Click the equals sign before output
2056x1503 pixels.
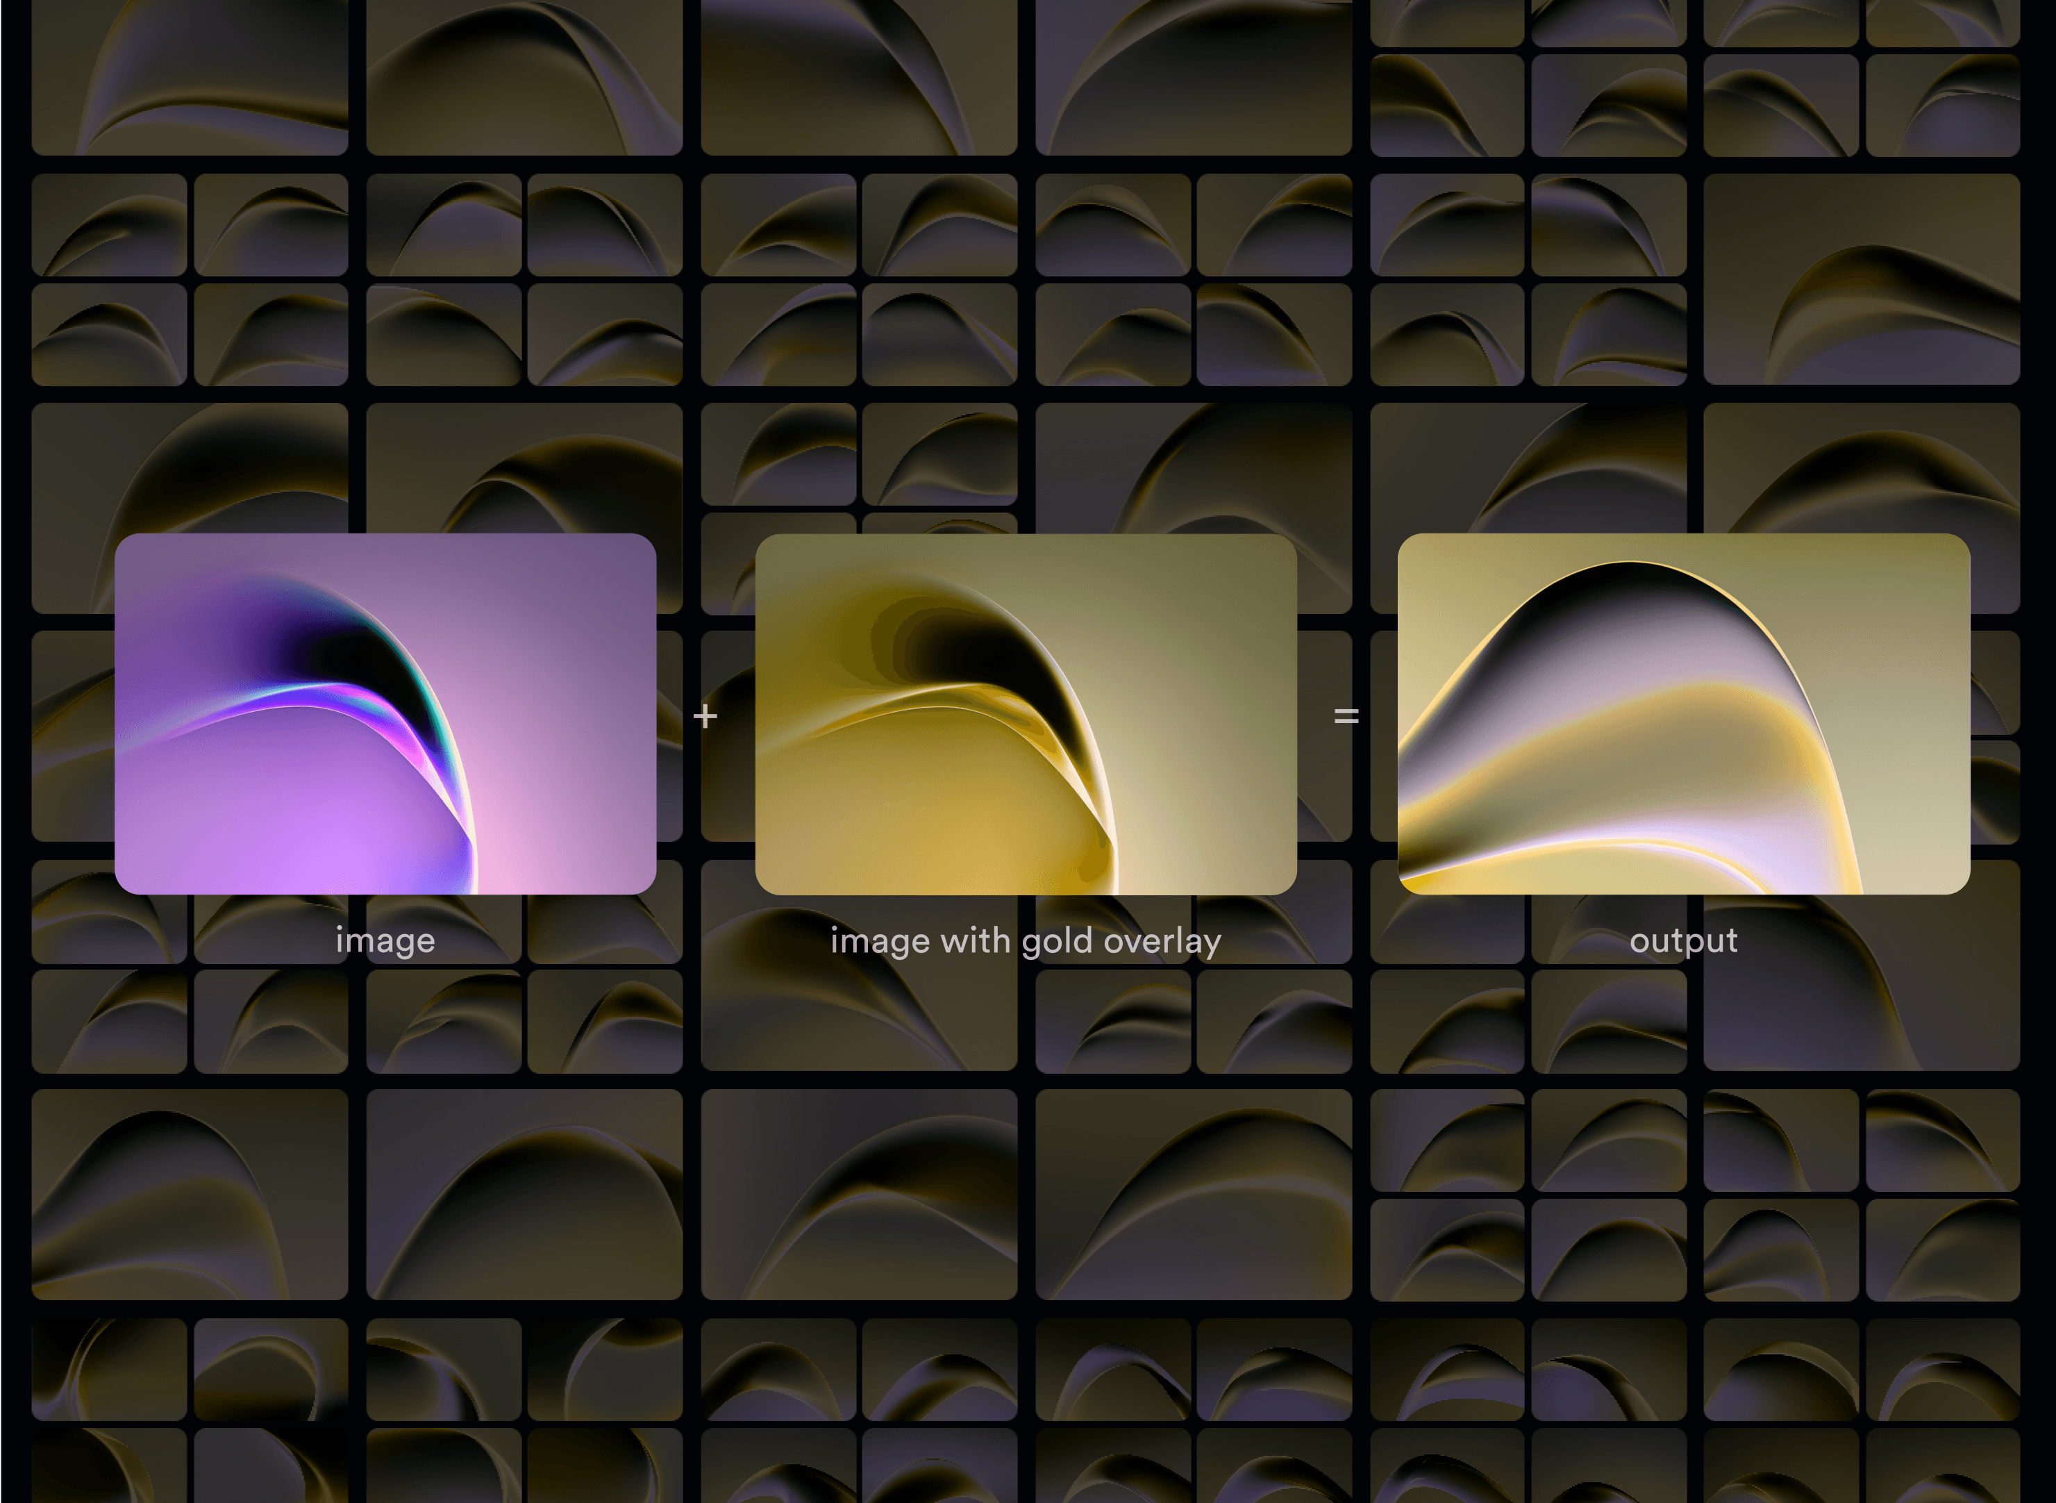[x=1346, y=716]
